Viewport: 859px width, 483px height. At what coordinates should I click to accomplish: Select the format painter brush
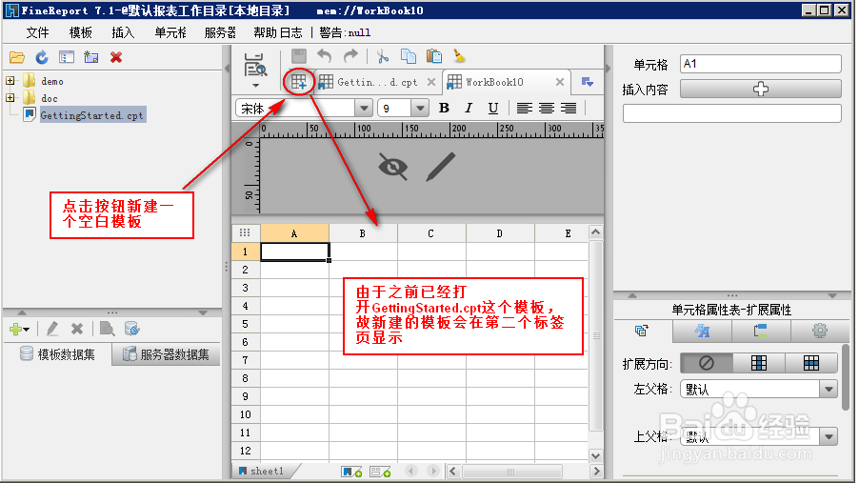point(459,56)
